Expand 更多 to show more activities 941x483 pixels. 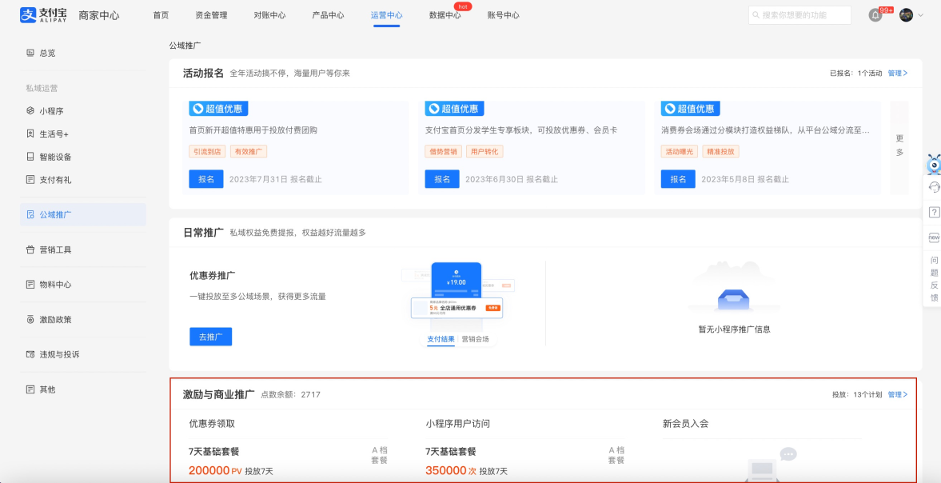[899, 146]
